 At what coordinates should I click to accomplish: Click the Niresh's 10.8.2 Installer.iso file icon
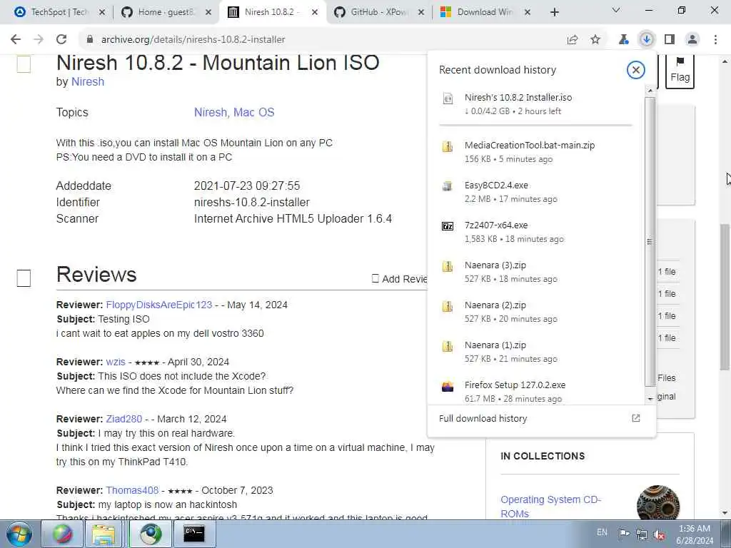pyautogui.click(x=448, y=98)
